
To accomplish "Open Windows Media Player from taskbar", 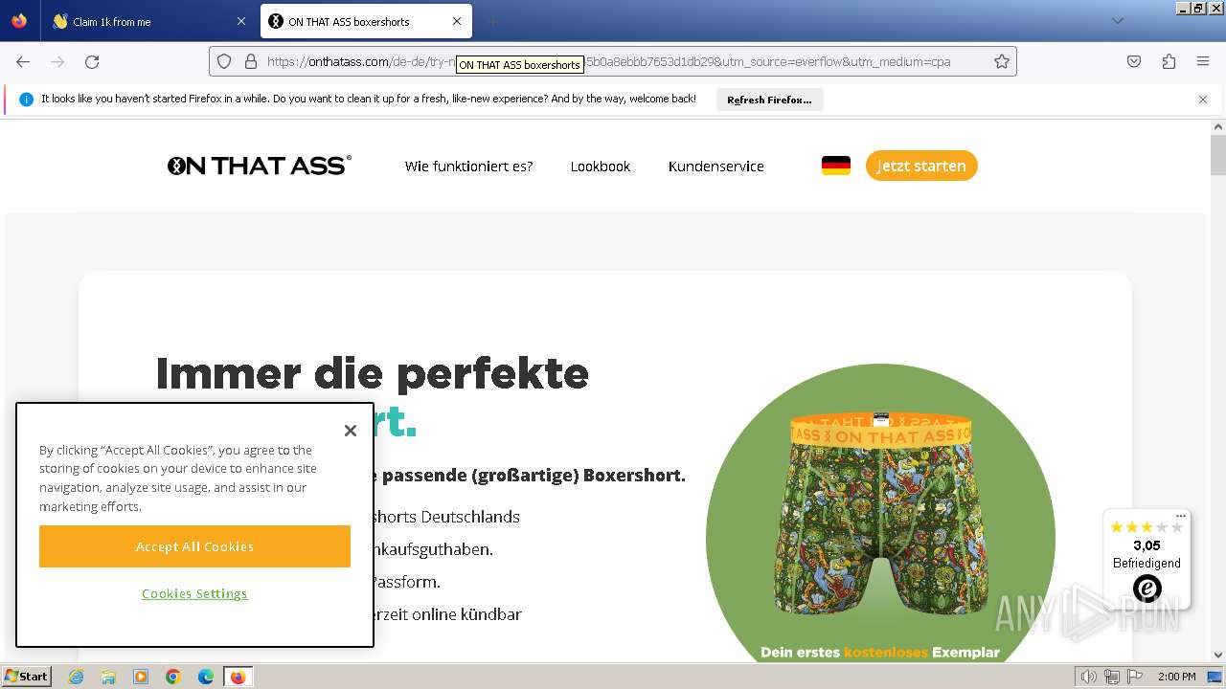I will [141, 677].
